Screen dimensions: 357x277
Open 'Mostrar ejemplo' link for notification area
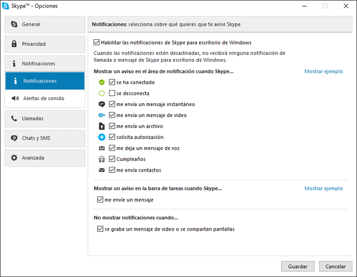coord(323,71)
